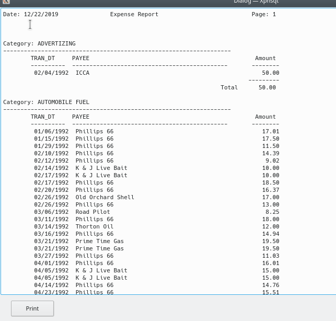Click the amount 13.00
The width and height of the screenshot is (336, 321).
tap(271, 204)
